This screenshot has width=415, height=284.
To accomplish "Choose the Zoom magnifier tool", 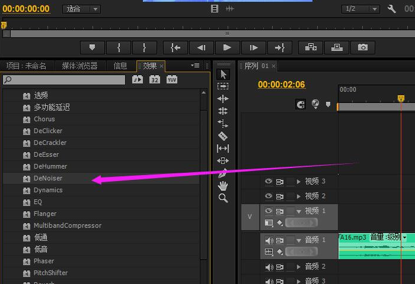I will 223,198.
